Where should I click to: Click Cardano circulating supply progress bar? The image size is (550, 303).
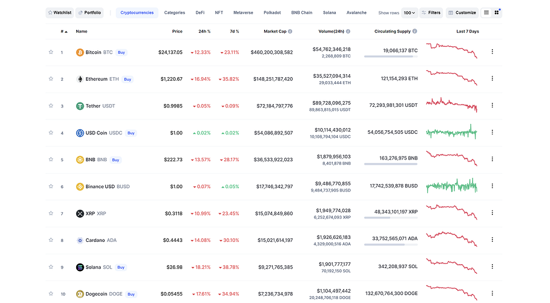point(391,245)
